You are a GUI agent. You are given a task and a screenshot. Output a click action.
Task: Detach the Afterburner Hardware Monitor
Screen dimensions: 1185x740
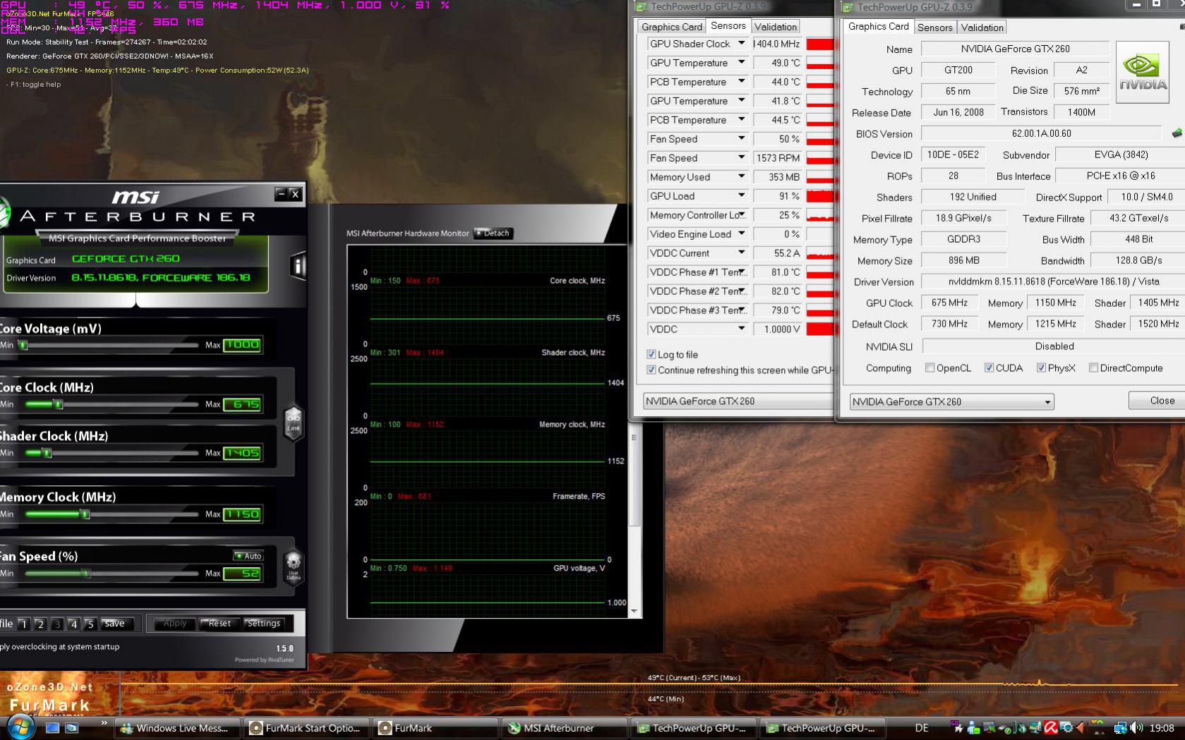pyautogui.click(x=493, y=233)
